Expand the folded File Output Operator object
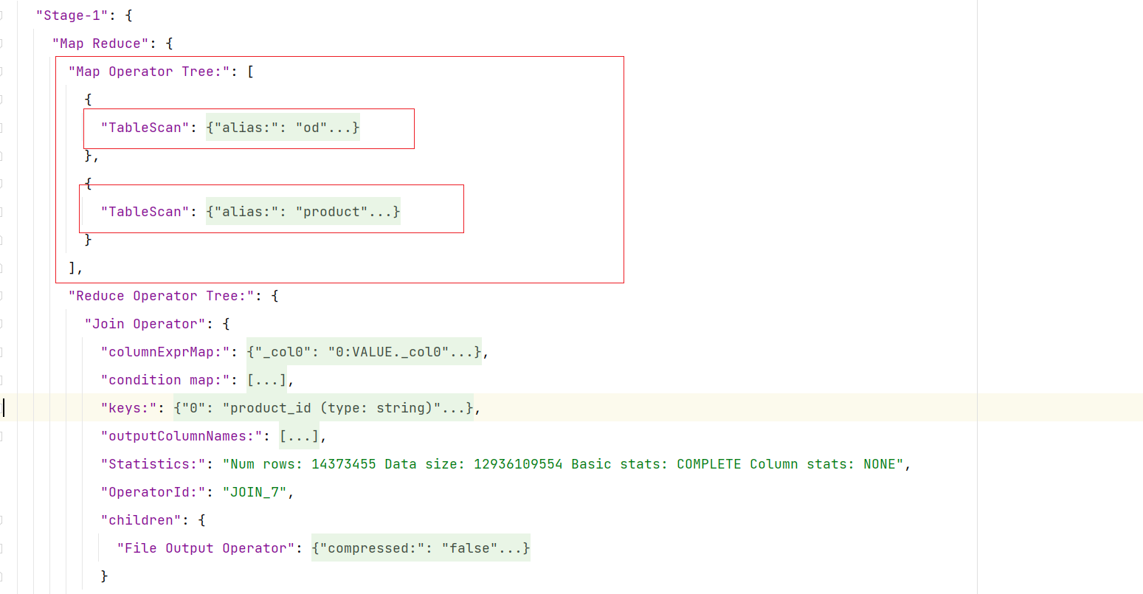 pos(421,548)
